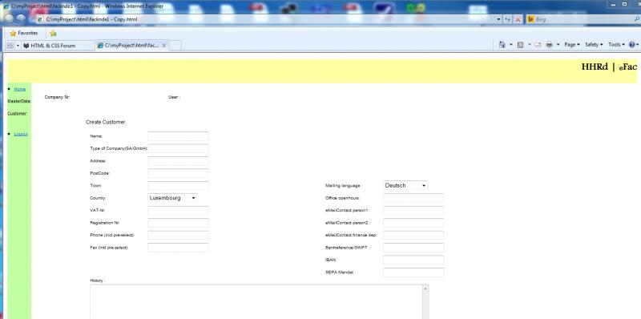Click the IBAN input field
Screen dimensions: 641x319
tap(413, 260)
